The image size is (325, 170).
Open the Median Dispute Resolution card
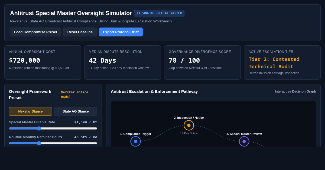coord(122,62)
